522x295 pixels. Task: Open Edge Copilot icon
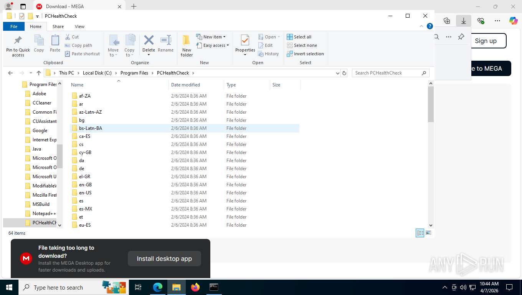513,21
